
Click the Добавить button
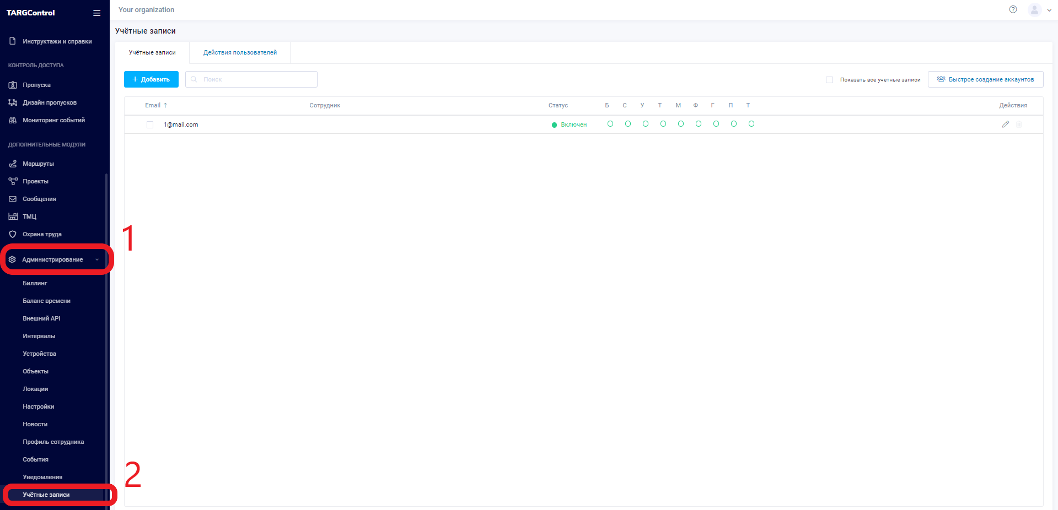click(x=151, y=79)
